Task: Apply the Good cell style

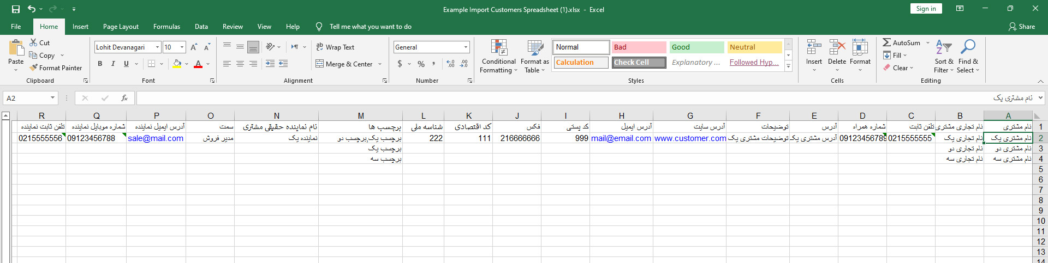Action: 697,47
